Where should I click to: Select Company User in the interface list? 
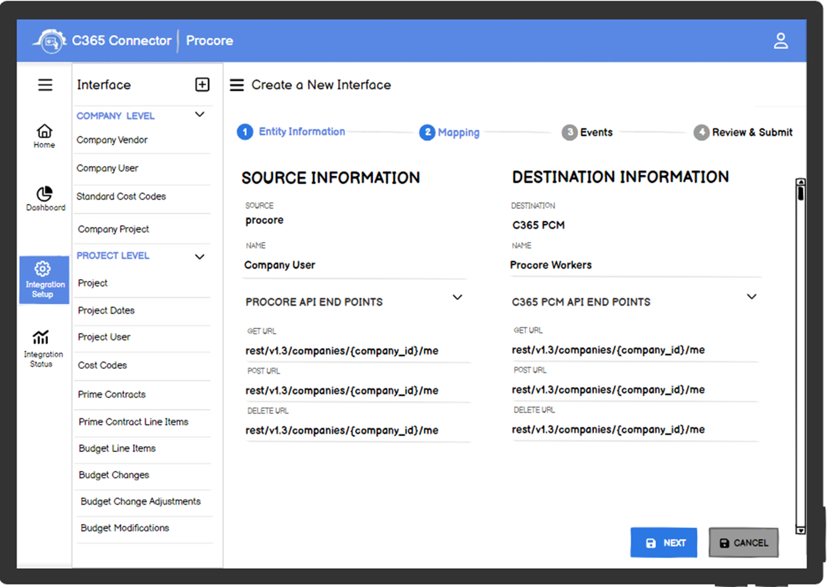tap(108, 168)
